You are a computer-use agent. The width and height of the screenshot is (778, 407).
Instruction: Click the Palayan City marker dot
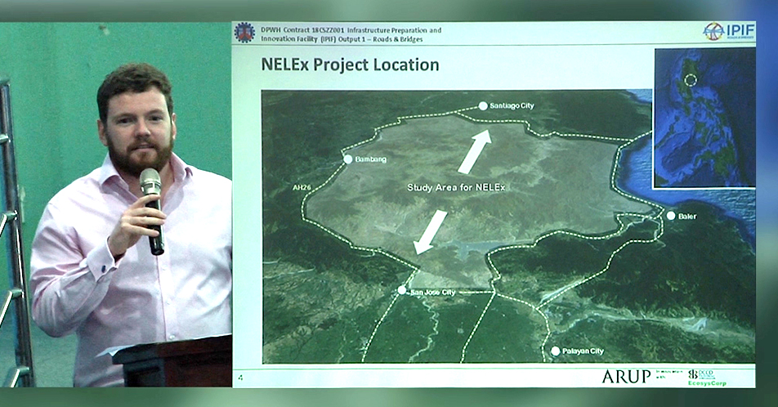(x=556, y=351)
